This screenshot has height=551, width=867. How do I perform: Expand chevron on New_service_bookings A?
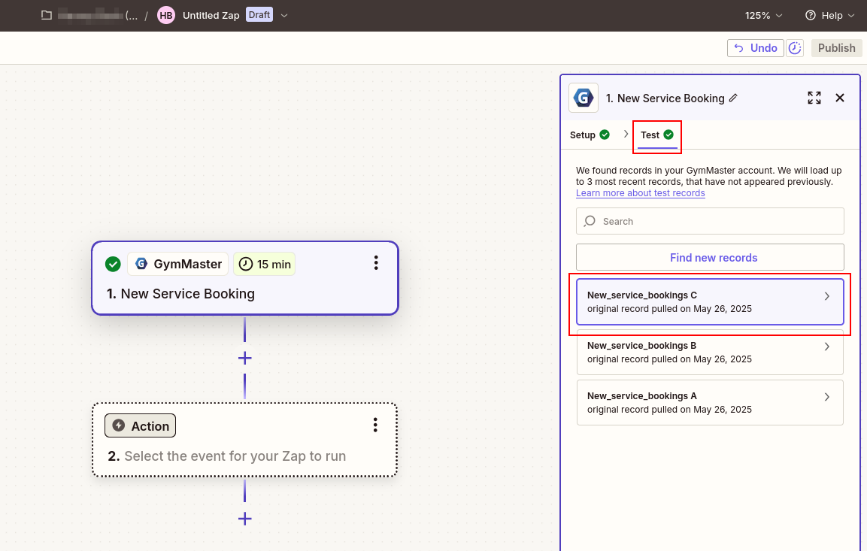pos(827,397)
